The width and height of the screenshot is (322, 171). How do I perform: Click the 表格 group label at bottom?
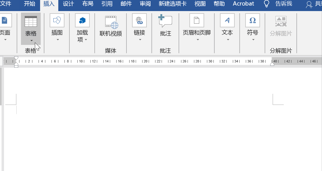(x=31, y=50)
